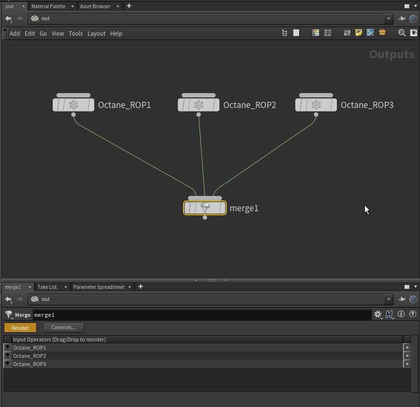Add sticky note icon

(x=359, y=33)
